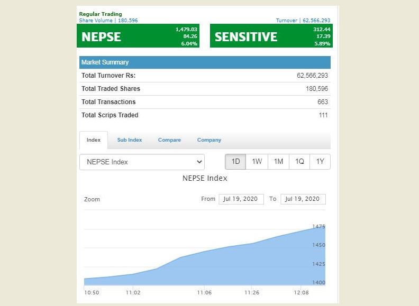Open the NEPSE Index dropdown

click(142, 162)
